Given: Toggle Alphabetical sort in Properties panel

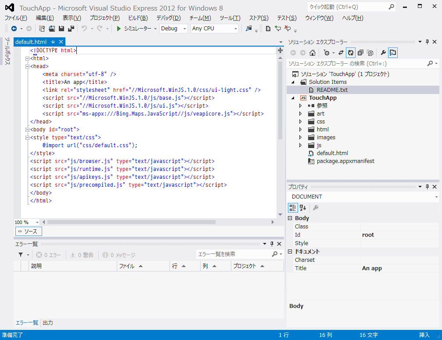Looking at the screenshot, I should tap(303, 208).
